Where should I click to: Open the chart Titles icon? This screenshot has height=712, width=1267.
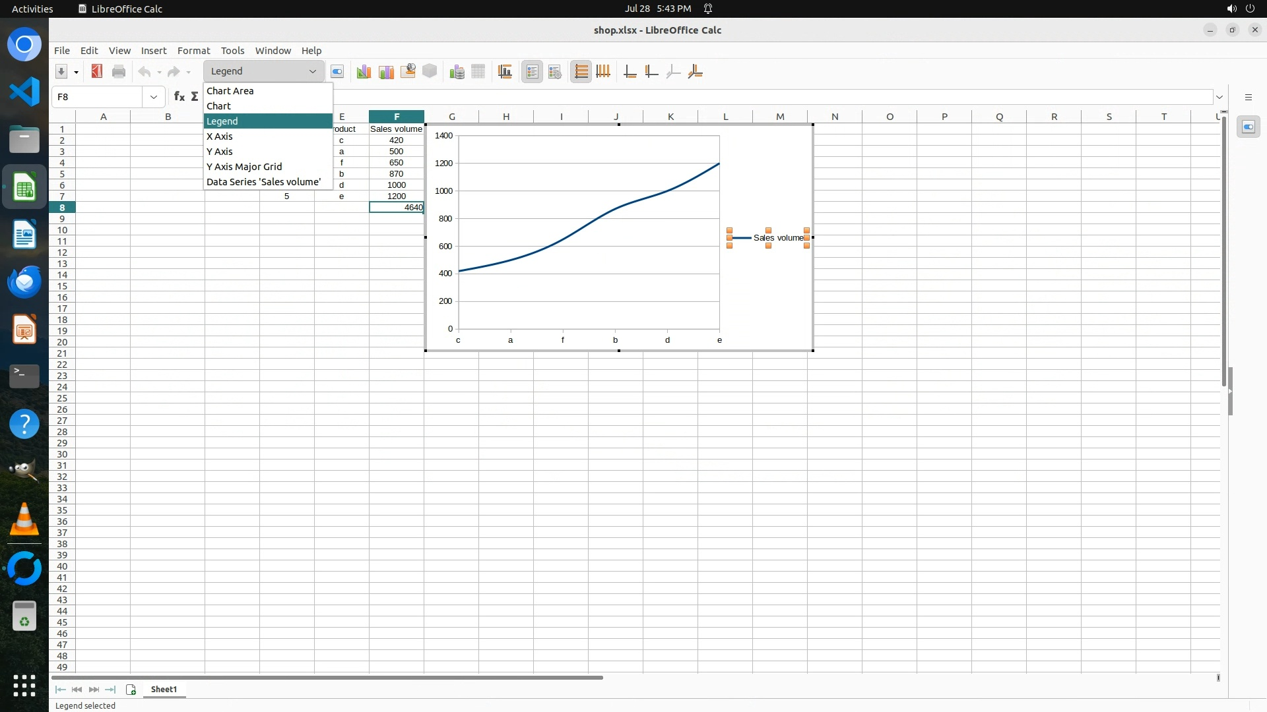tap(505, 72)
